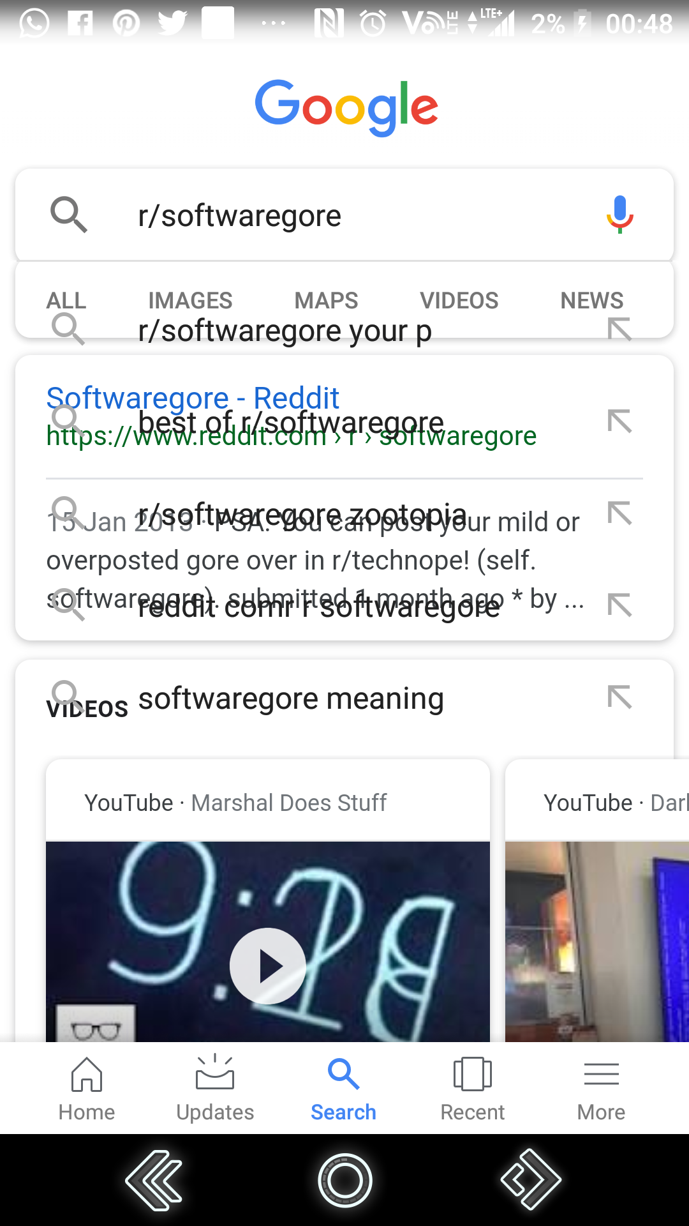Switch to the IMAGES results tab
The height and width of the screenshot is (1226, 689).
click(190, 300)
